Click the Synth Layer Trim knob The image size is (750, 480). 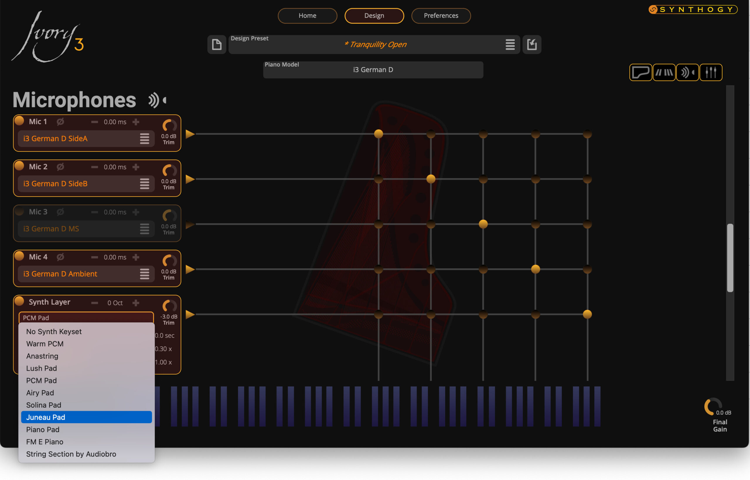click(x=169, y=306)
